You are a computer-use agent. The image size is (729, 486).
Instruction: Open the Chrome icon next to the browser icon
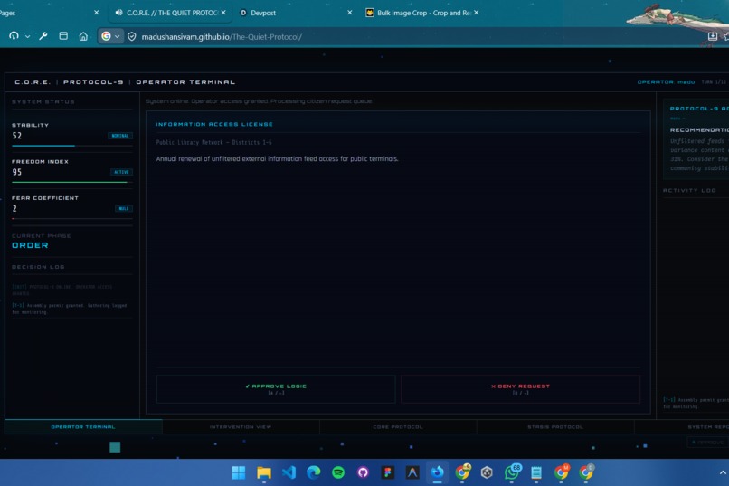462,472
